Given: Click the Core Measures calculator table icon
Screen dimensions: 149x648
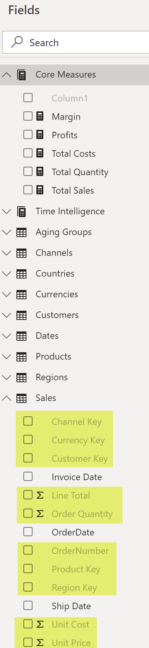Looking at the screenshot, I should pyautogui.click(x=21, y=75).
